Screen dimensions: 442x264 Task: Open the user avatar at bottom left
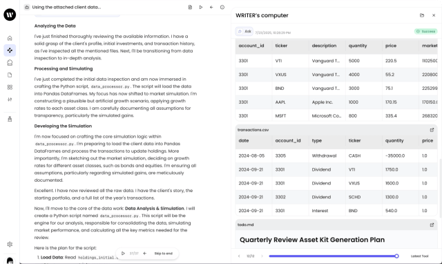[x=10, y=261]
